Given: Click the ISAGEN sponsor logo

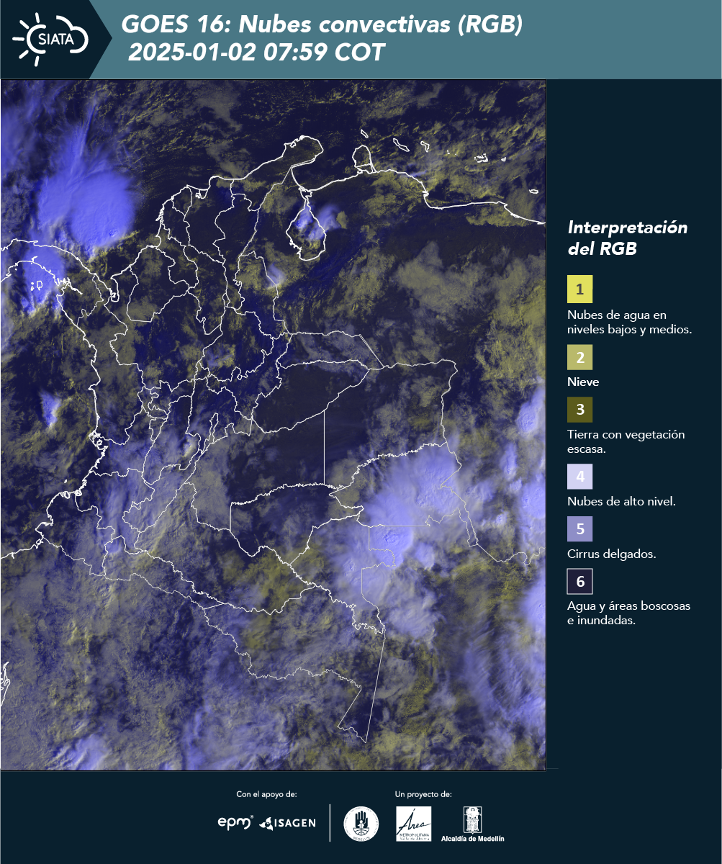Looking at the screenshot, I should [287, 822].
